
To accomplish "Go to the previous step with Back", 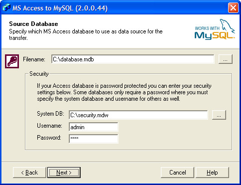I will (29, 173).
